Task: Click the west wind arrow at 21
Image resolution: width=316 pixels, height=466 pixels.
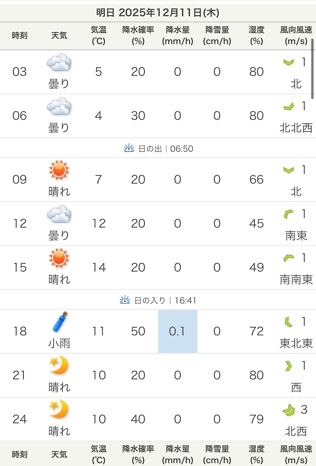Action: pos(289,366)
